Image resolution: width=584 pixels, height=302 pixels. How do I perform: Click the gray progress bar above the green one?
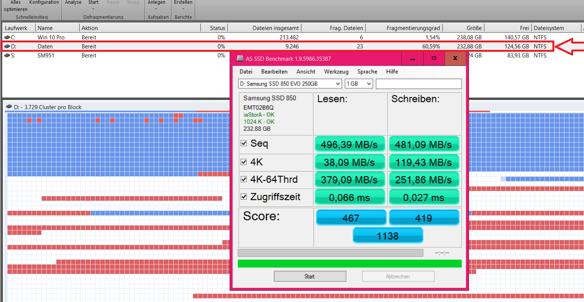tap(330, 252)
